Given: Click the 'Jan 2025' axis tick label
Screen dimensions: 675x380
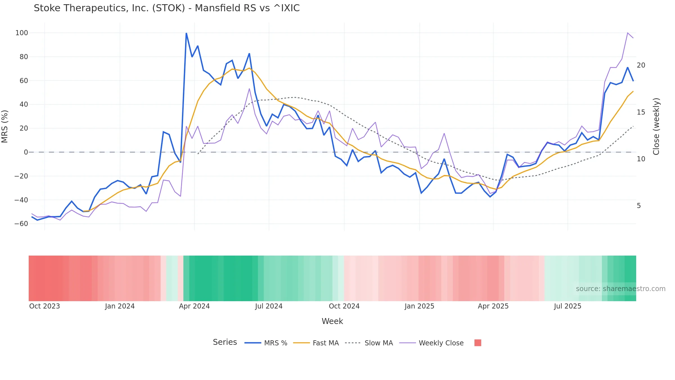Looking at the screenshot, I should (x=419, y=306).
